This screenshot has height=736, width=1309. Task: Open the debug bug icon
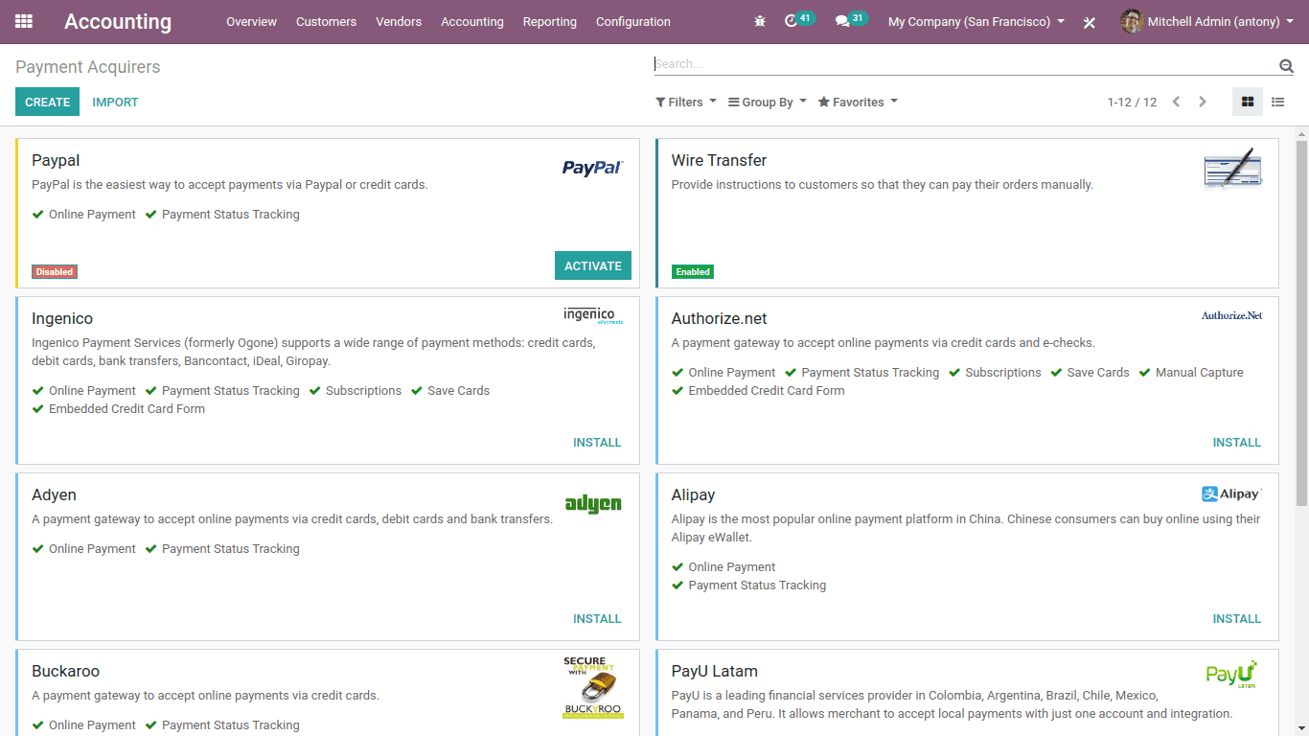click(x=760, y=21)
